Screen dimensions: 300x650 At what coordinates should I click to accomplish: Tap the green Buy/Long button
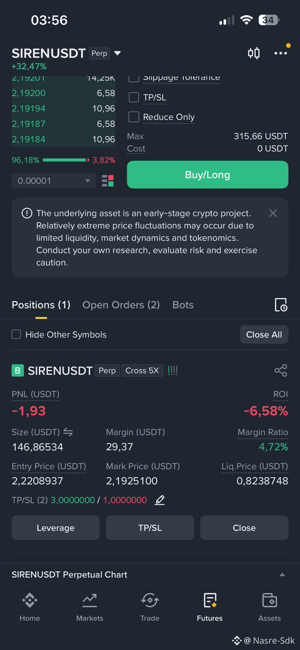[x=208, y=175]
